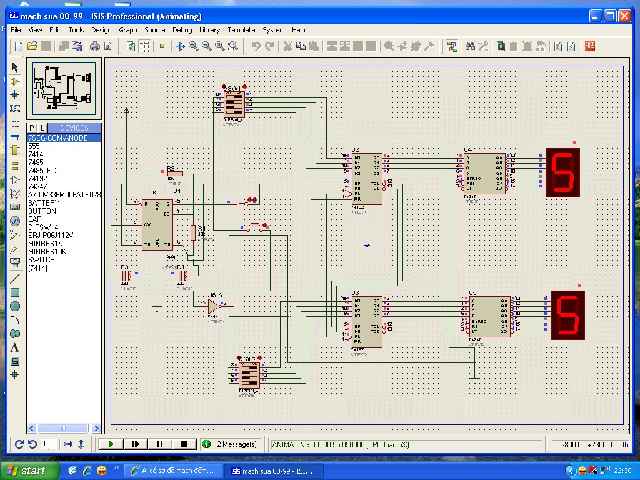Toggle the wire auto-router button
The image size is (640, 480).
coord(452,46)
